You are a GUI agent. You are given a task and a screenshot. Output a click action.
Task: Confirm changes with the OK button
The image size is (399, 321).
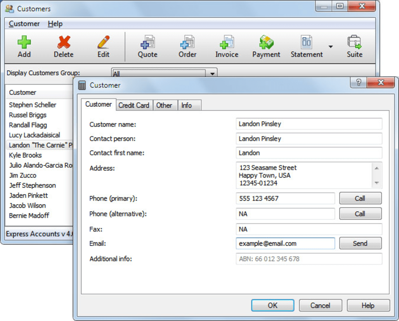272,305
